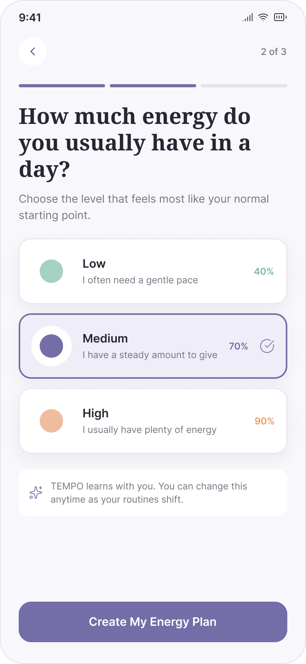Click the Create My Energy Plan button

tap(153, 622)
